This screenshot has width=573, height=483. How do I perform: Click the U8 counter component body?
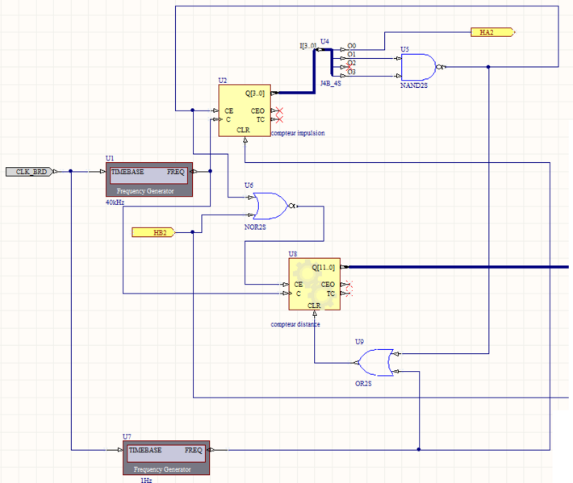click(x=315, y=285)
